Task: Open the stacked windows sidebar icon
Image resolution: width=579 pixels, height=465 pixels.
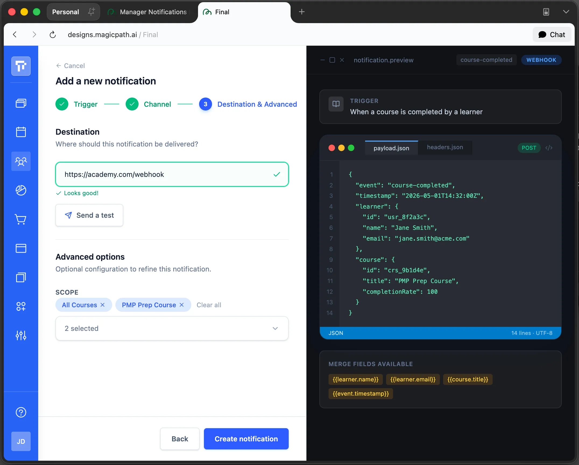Action: (21, 103)
